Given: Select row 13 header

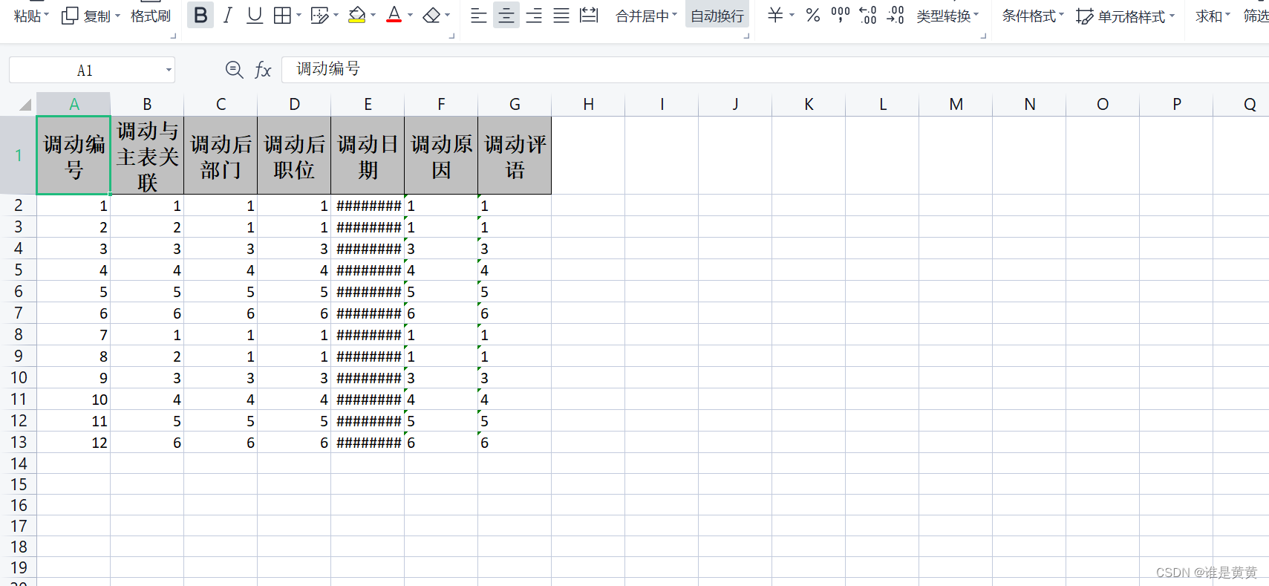Looking at the screenshot, I should pos(18,442).
